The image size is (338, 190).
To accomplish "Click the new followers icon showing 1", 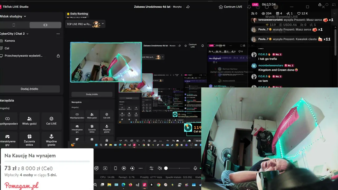I will click(290, 13).
